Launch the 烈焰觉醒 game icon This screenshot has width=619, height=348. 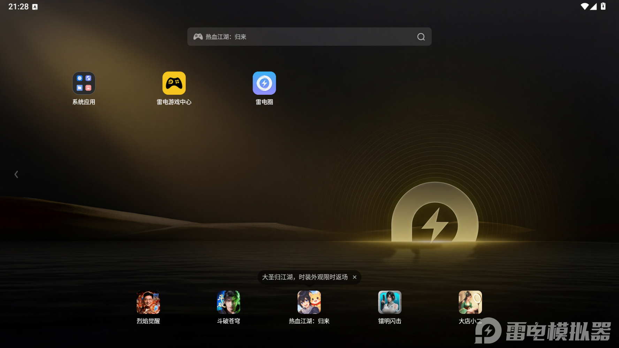[148, 302]
